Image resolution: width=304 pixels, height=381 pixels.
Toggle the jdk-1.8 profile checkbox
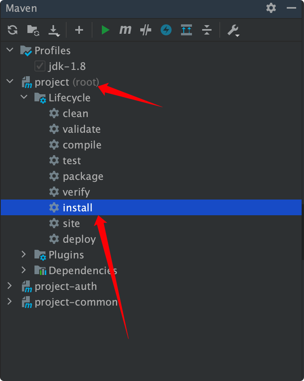(40, 66)
